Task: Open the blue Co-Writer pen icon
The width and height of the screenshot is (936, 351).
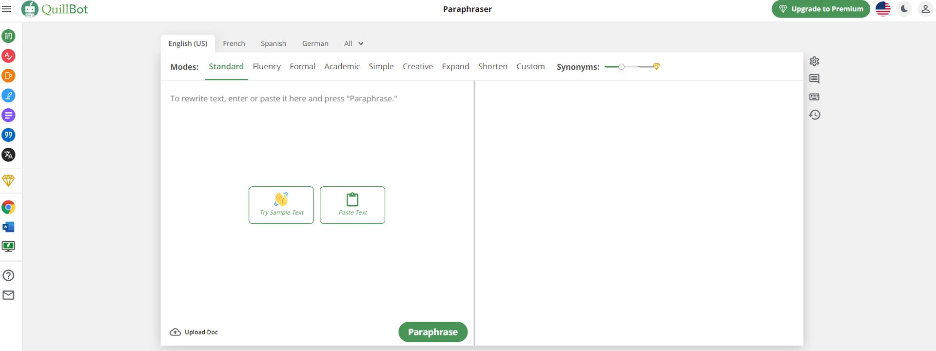Action: [8, 96]
